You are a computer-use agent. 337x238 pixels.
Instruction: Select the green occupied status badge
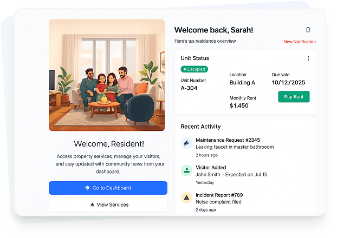[195, 69]
